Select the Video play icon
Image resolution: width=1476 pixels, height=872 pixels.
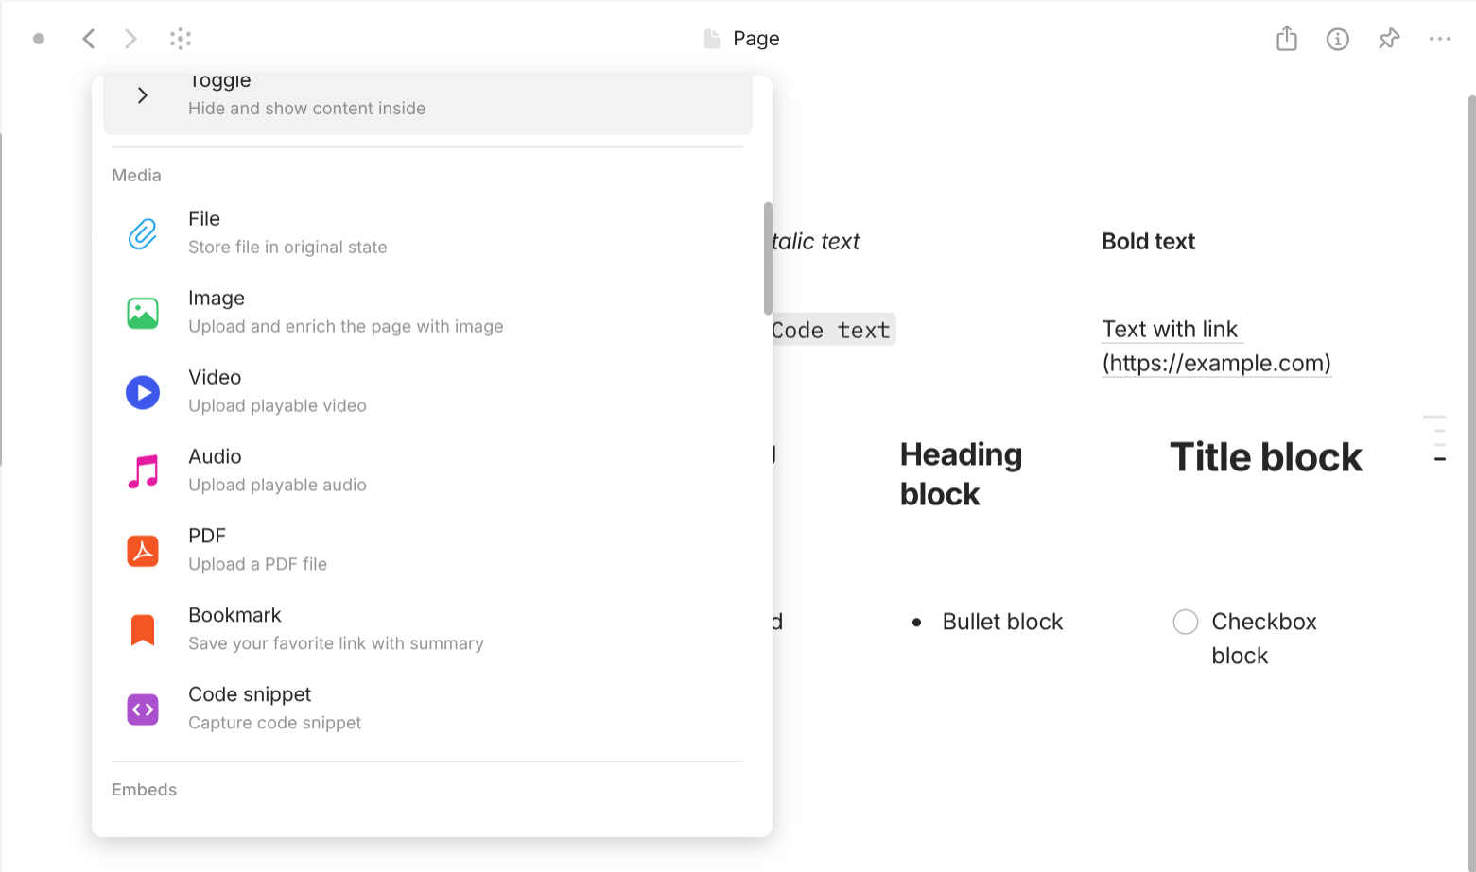point(142,392)
